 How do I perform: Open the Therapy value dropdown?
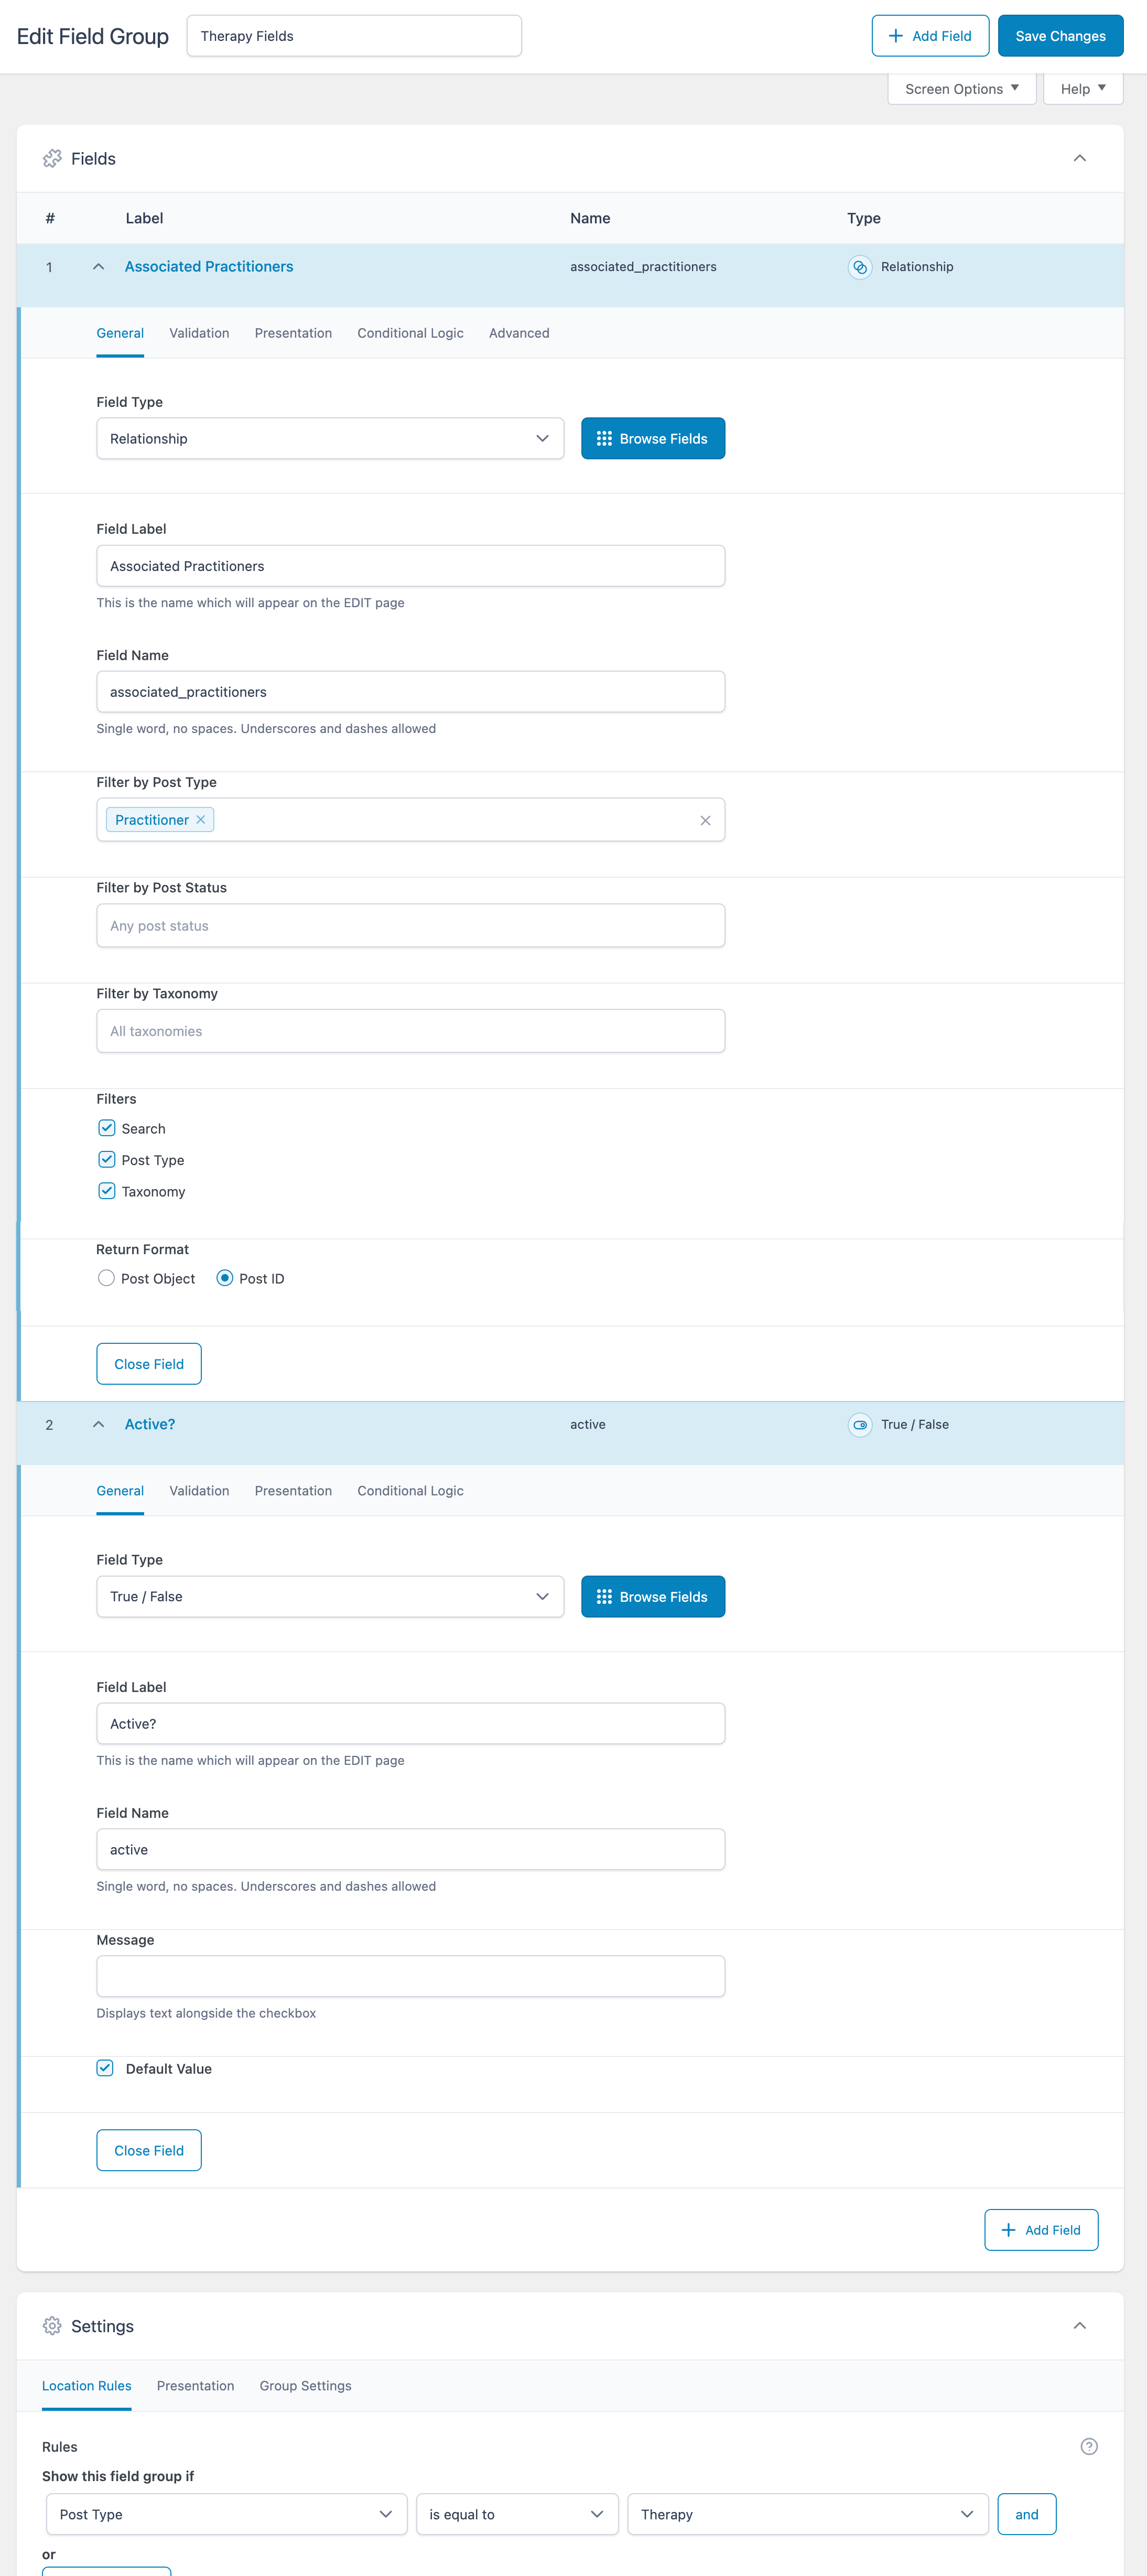tap(808, 2515)
